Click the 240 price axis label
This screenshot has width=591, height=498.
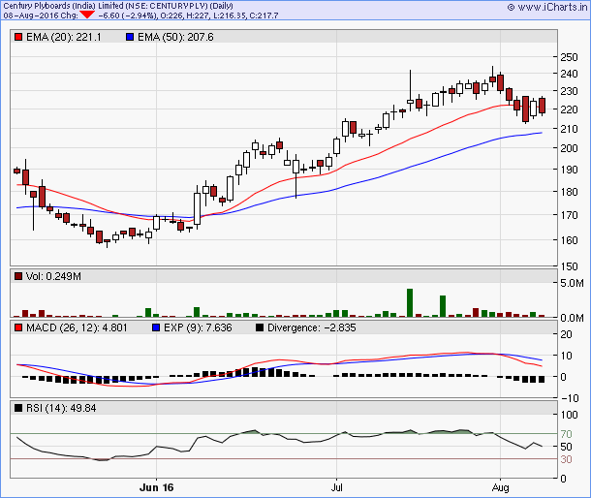point(569,74)
